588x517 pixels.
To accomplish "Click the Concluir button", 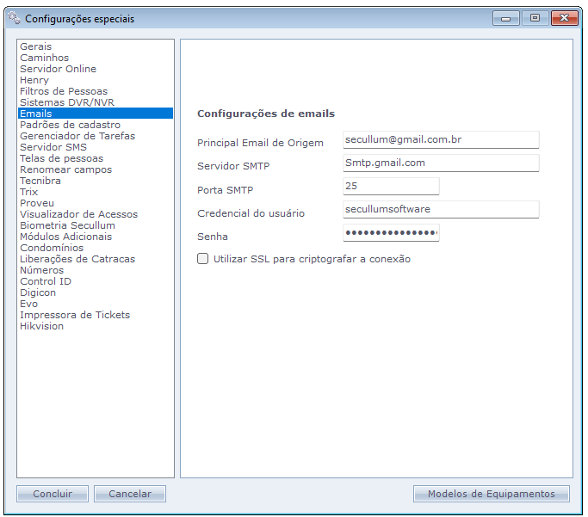I will 53,494.
